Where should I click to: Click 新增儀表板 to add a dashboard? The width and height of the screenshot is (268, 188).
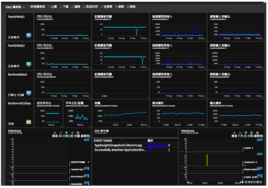[36, 7]
